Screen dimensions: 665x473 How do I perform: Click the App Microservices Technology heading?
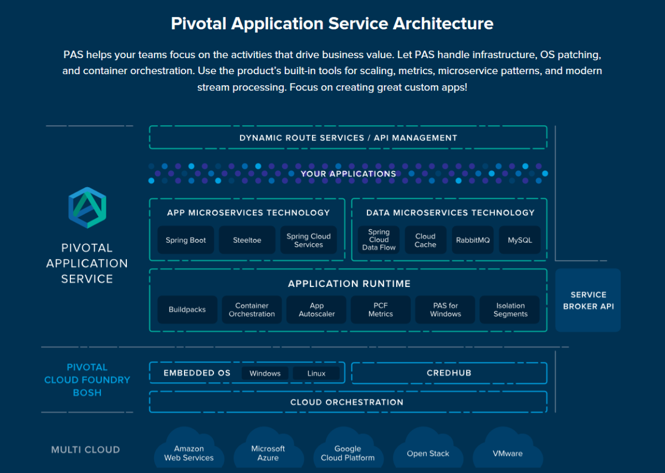(x=248, y=213)
